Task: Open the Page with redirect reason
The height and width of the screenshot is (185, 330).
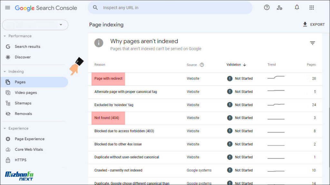Action: pyautogui.click(x=108, y=79)
